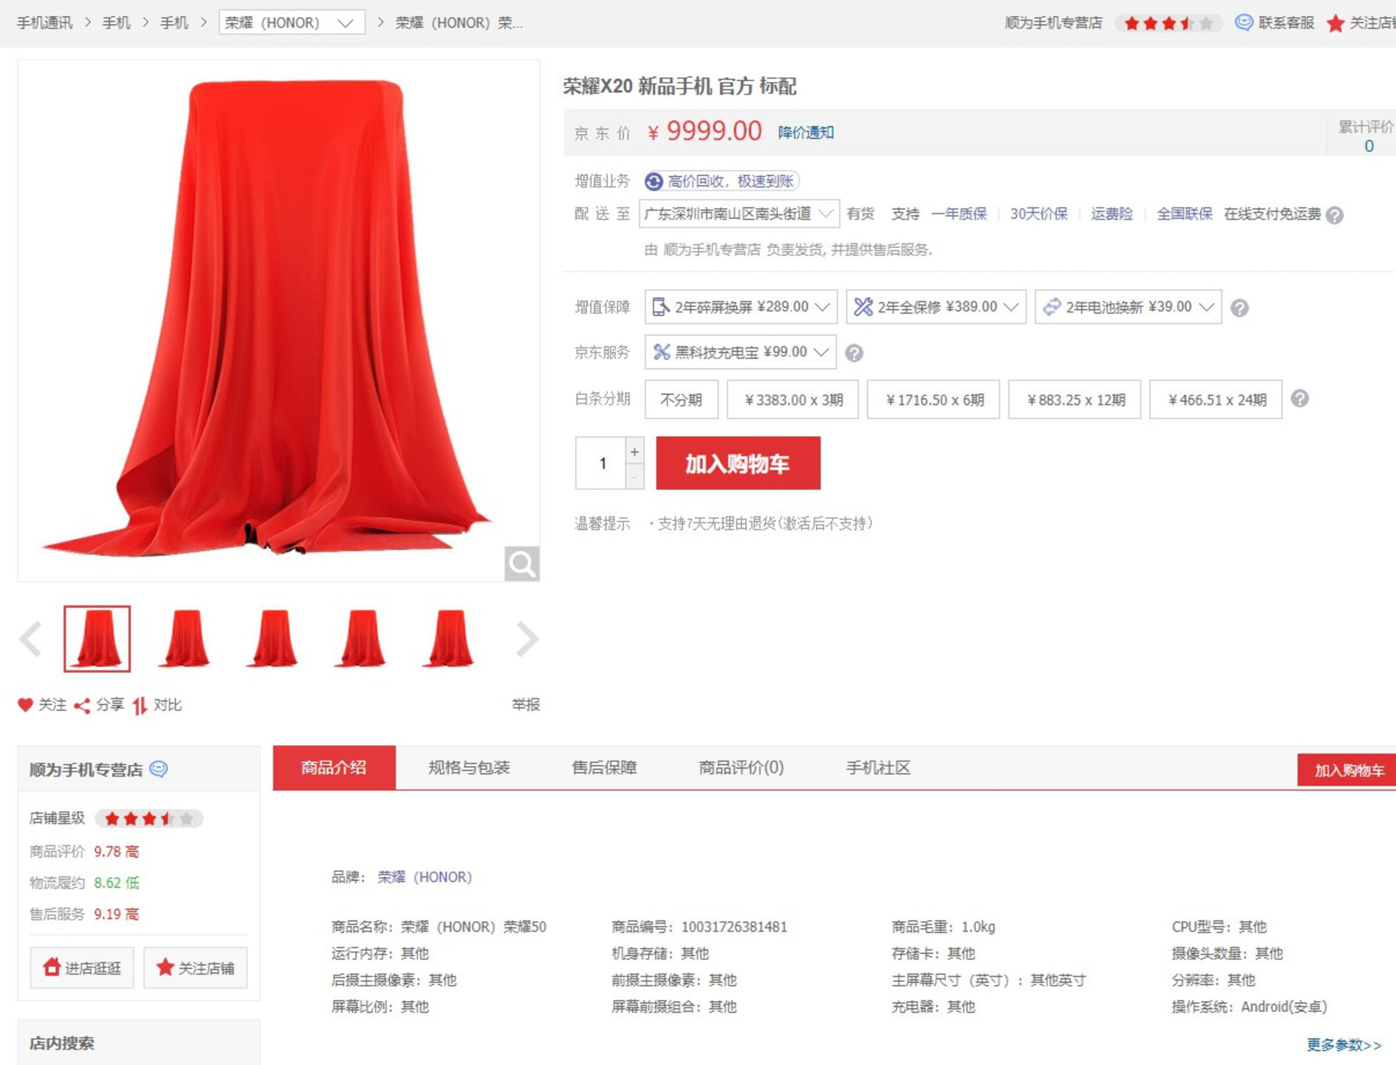
Task: Select the second product thumbnail
Action: [x=185, y=638]
